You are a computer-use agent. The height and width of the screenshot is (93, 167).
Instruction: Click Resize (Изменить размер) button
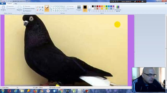pos(29,9)
